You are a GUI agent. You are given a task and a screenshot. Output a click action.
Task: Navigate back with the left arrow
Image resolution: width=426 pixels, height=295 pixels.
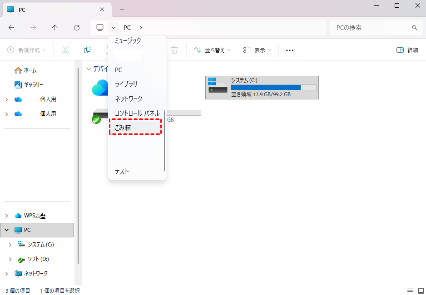click(x=11, y=28)
